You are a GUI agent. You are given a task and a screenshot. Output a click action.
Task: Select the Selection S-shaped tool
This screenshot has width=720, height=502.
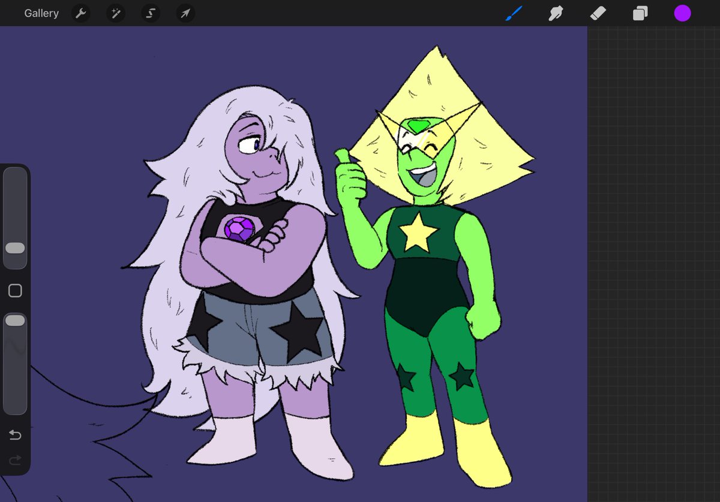point(151,13)
